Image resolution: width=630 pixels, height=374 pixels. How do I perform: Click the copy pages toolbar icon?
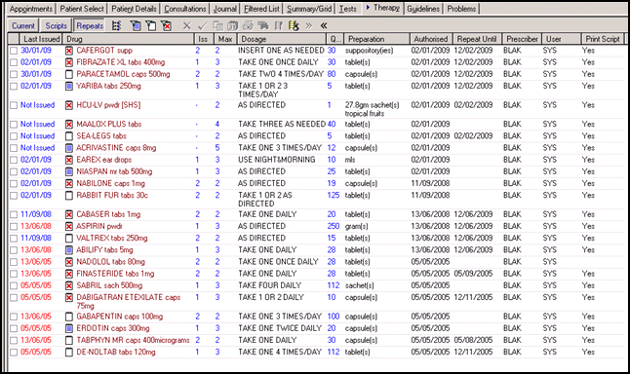pyautogui.click(x=217, y=26)
